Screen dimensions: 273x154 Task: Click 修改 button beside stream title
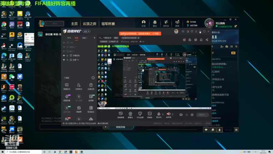(116, 38)
